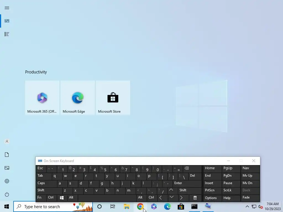Click the On-Screen Keyboard title bar icon
Screen dimensions: 283x212
(x=40, y=161)
